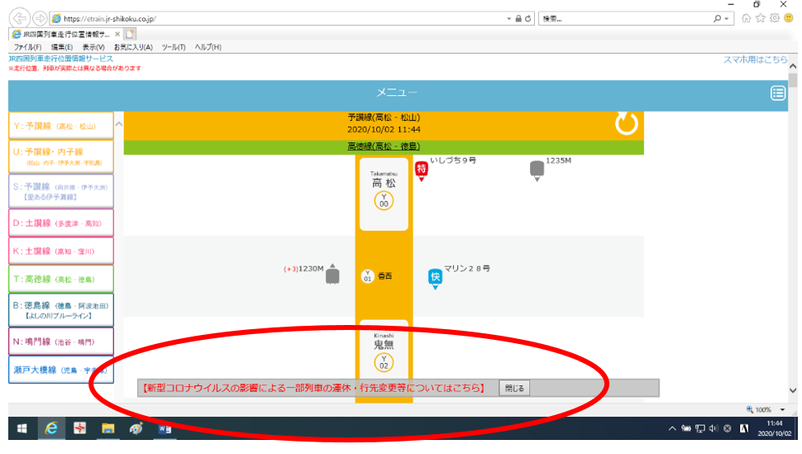Select T:高徳線 (高松-徳島) line
The height and width of the screenshot is (454, 802).
61,280
